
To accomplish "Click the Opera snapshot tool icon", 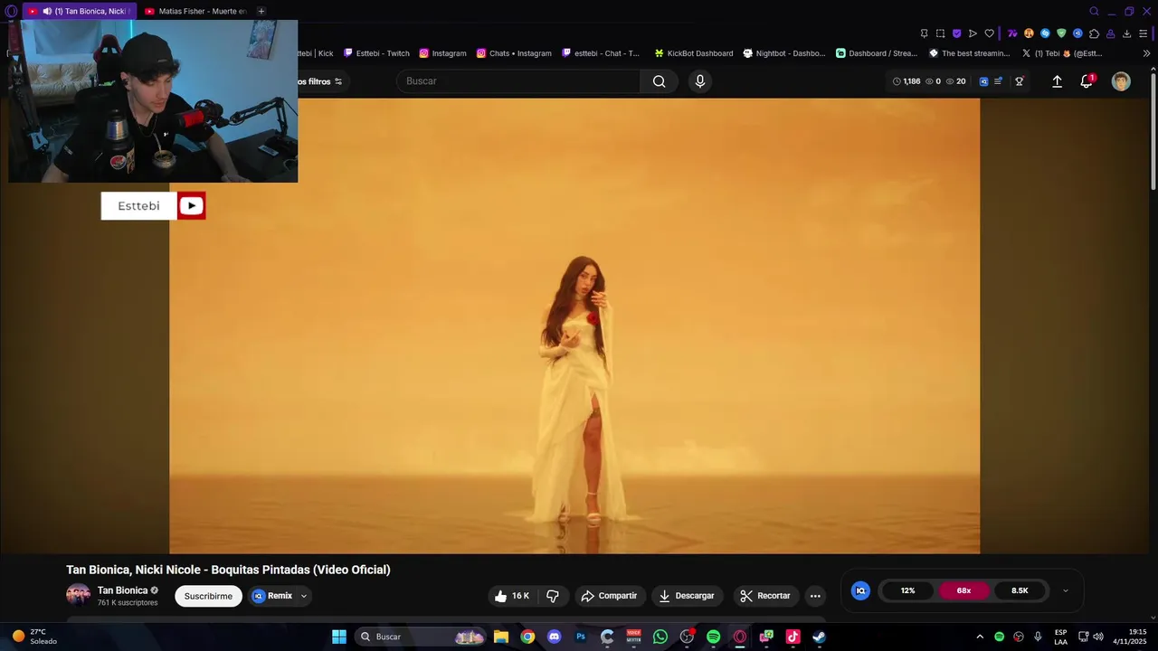I will click(940, 33).
